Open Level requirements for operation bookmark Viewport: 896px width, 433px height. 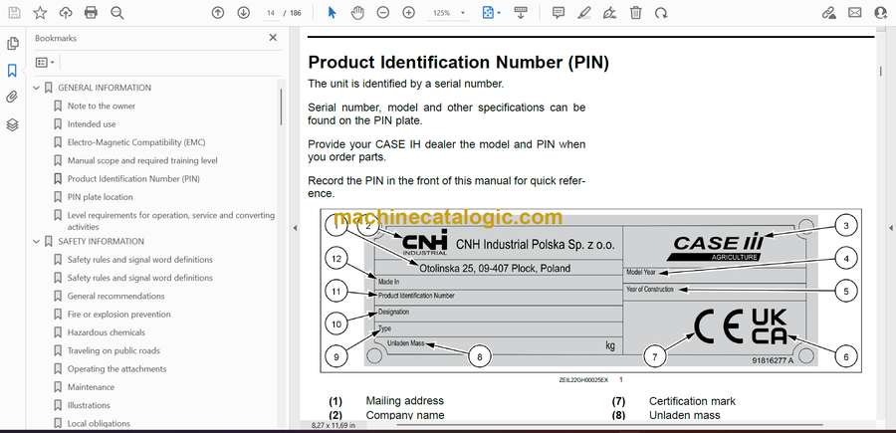171,221
